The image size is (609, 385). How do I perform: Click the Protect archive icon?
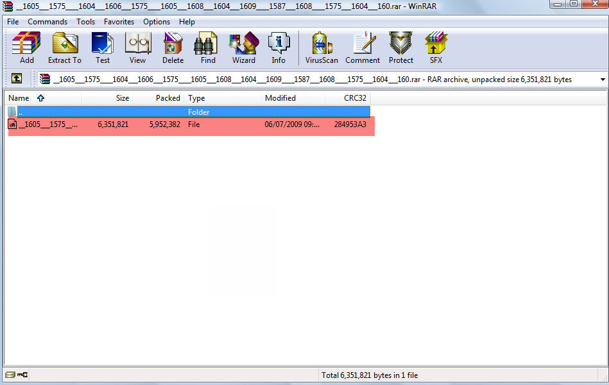pyautogui.click(x=401, y=47)
